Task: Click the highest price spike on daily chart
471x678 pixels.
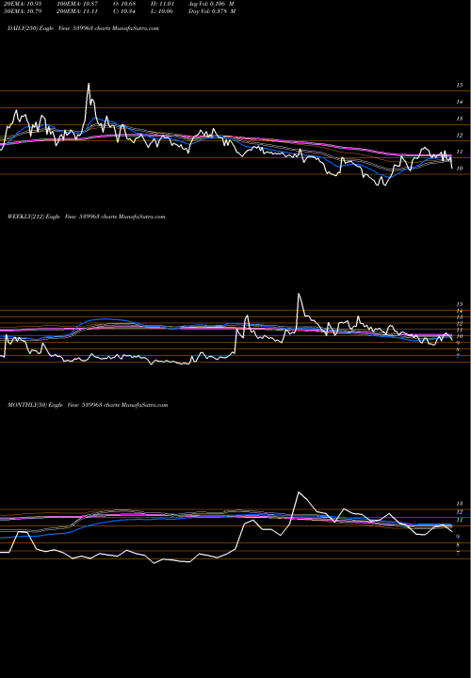Action: click(89, 84)
